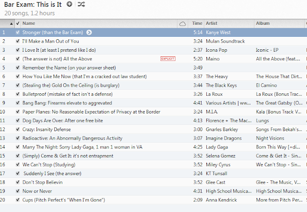Uncheck the Now or Never checkbox
This screenshot has width=307, height=212.
[18, 191]
